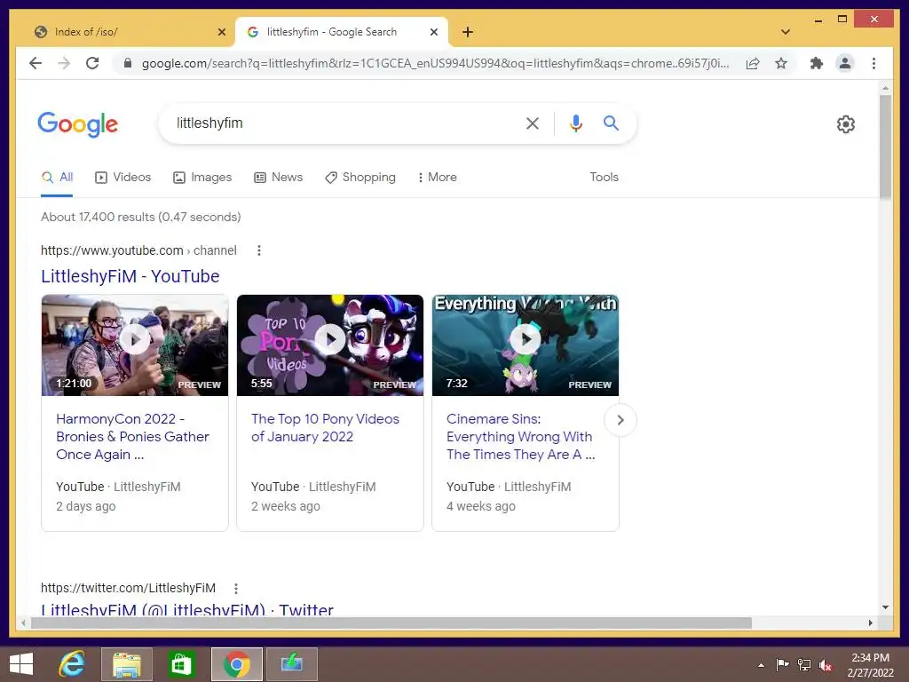Open a new tab with the plus button
This screenshot has width=909, height=682.
tap(468, 32)
